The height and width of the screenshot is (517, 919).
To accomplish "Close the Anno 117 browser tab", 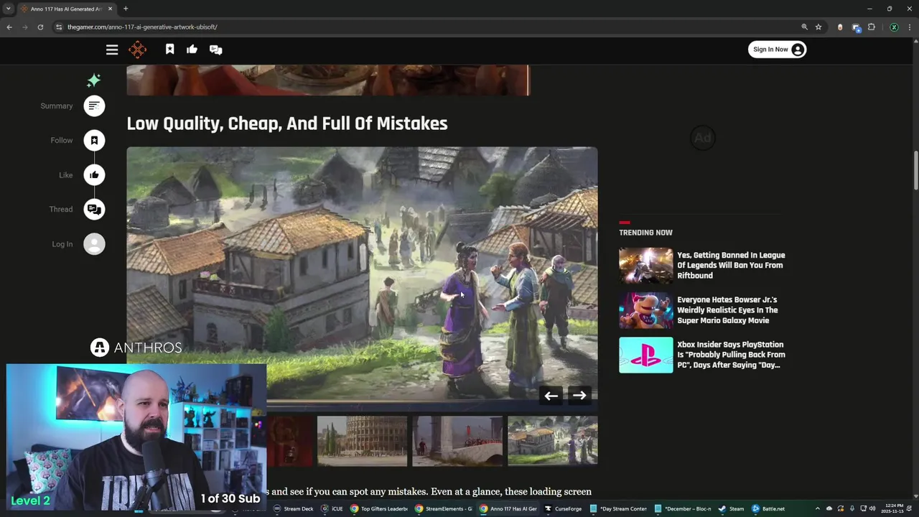I will coord(110,9).
